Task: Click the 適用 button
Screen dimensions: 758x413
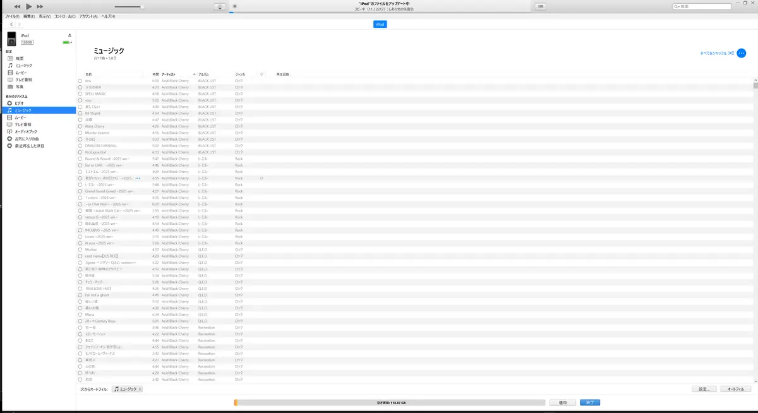Action: coord(562,402)
